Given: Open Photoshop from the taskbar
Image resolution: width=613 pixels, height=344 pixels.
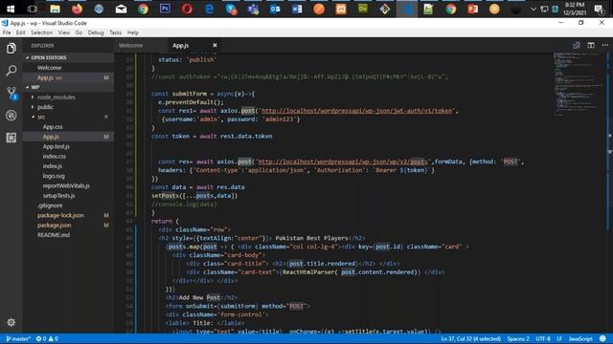Looking at the screenshot, I should pos(165,9).
